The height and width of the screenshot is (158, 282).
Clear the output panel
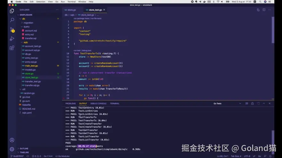[246, 103]
